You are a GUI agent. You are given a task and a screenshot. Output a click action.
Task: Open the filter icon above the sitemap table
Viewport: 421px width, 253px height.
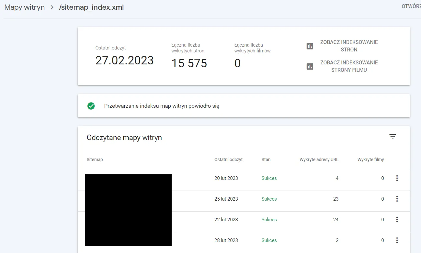[393, 136]
